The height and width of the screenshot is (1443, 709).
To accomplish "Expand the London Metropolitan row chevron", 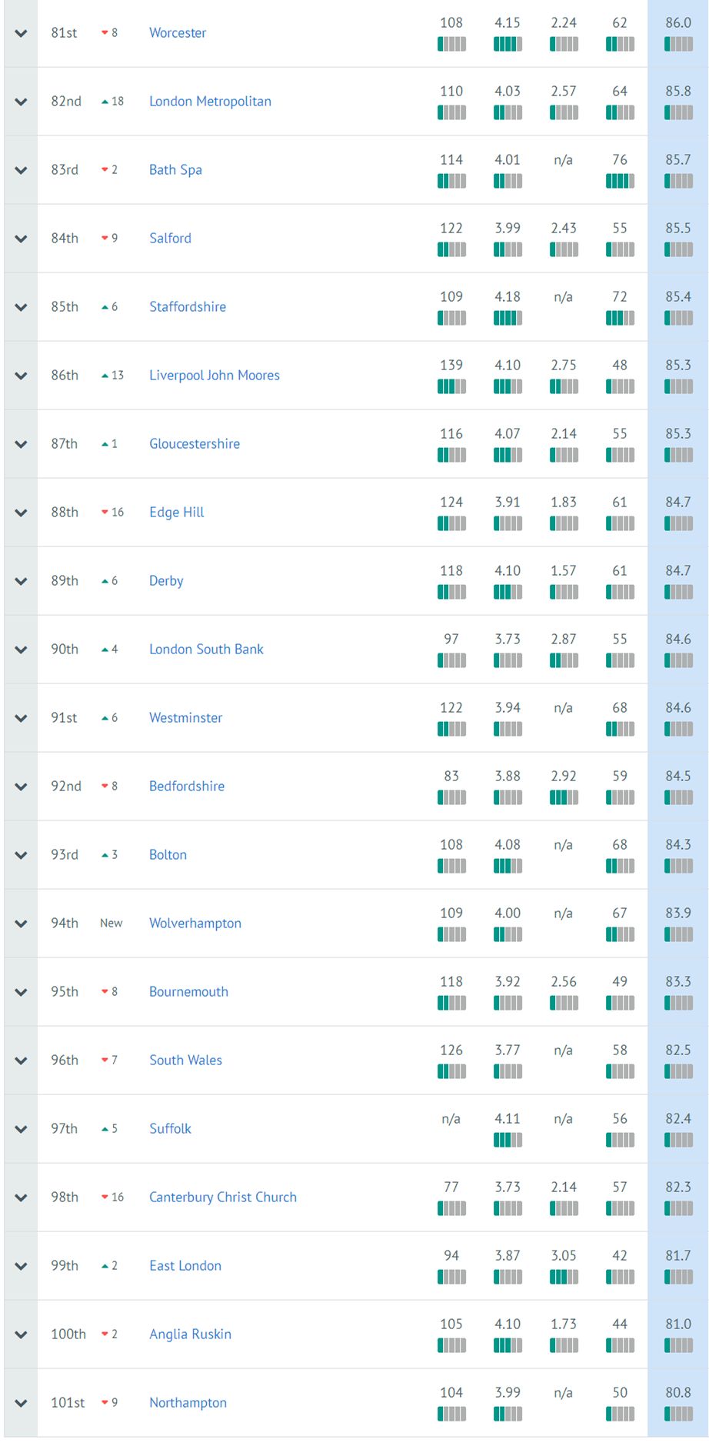I will (x=21, y=102).
